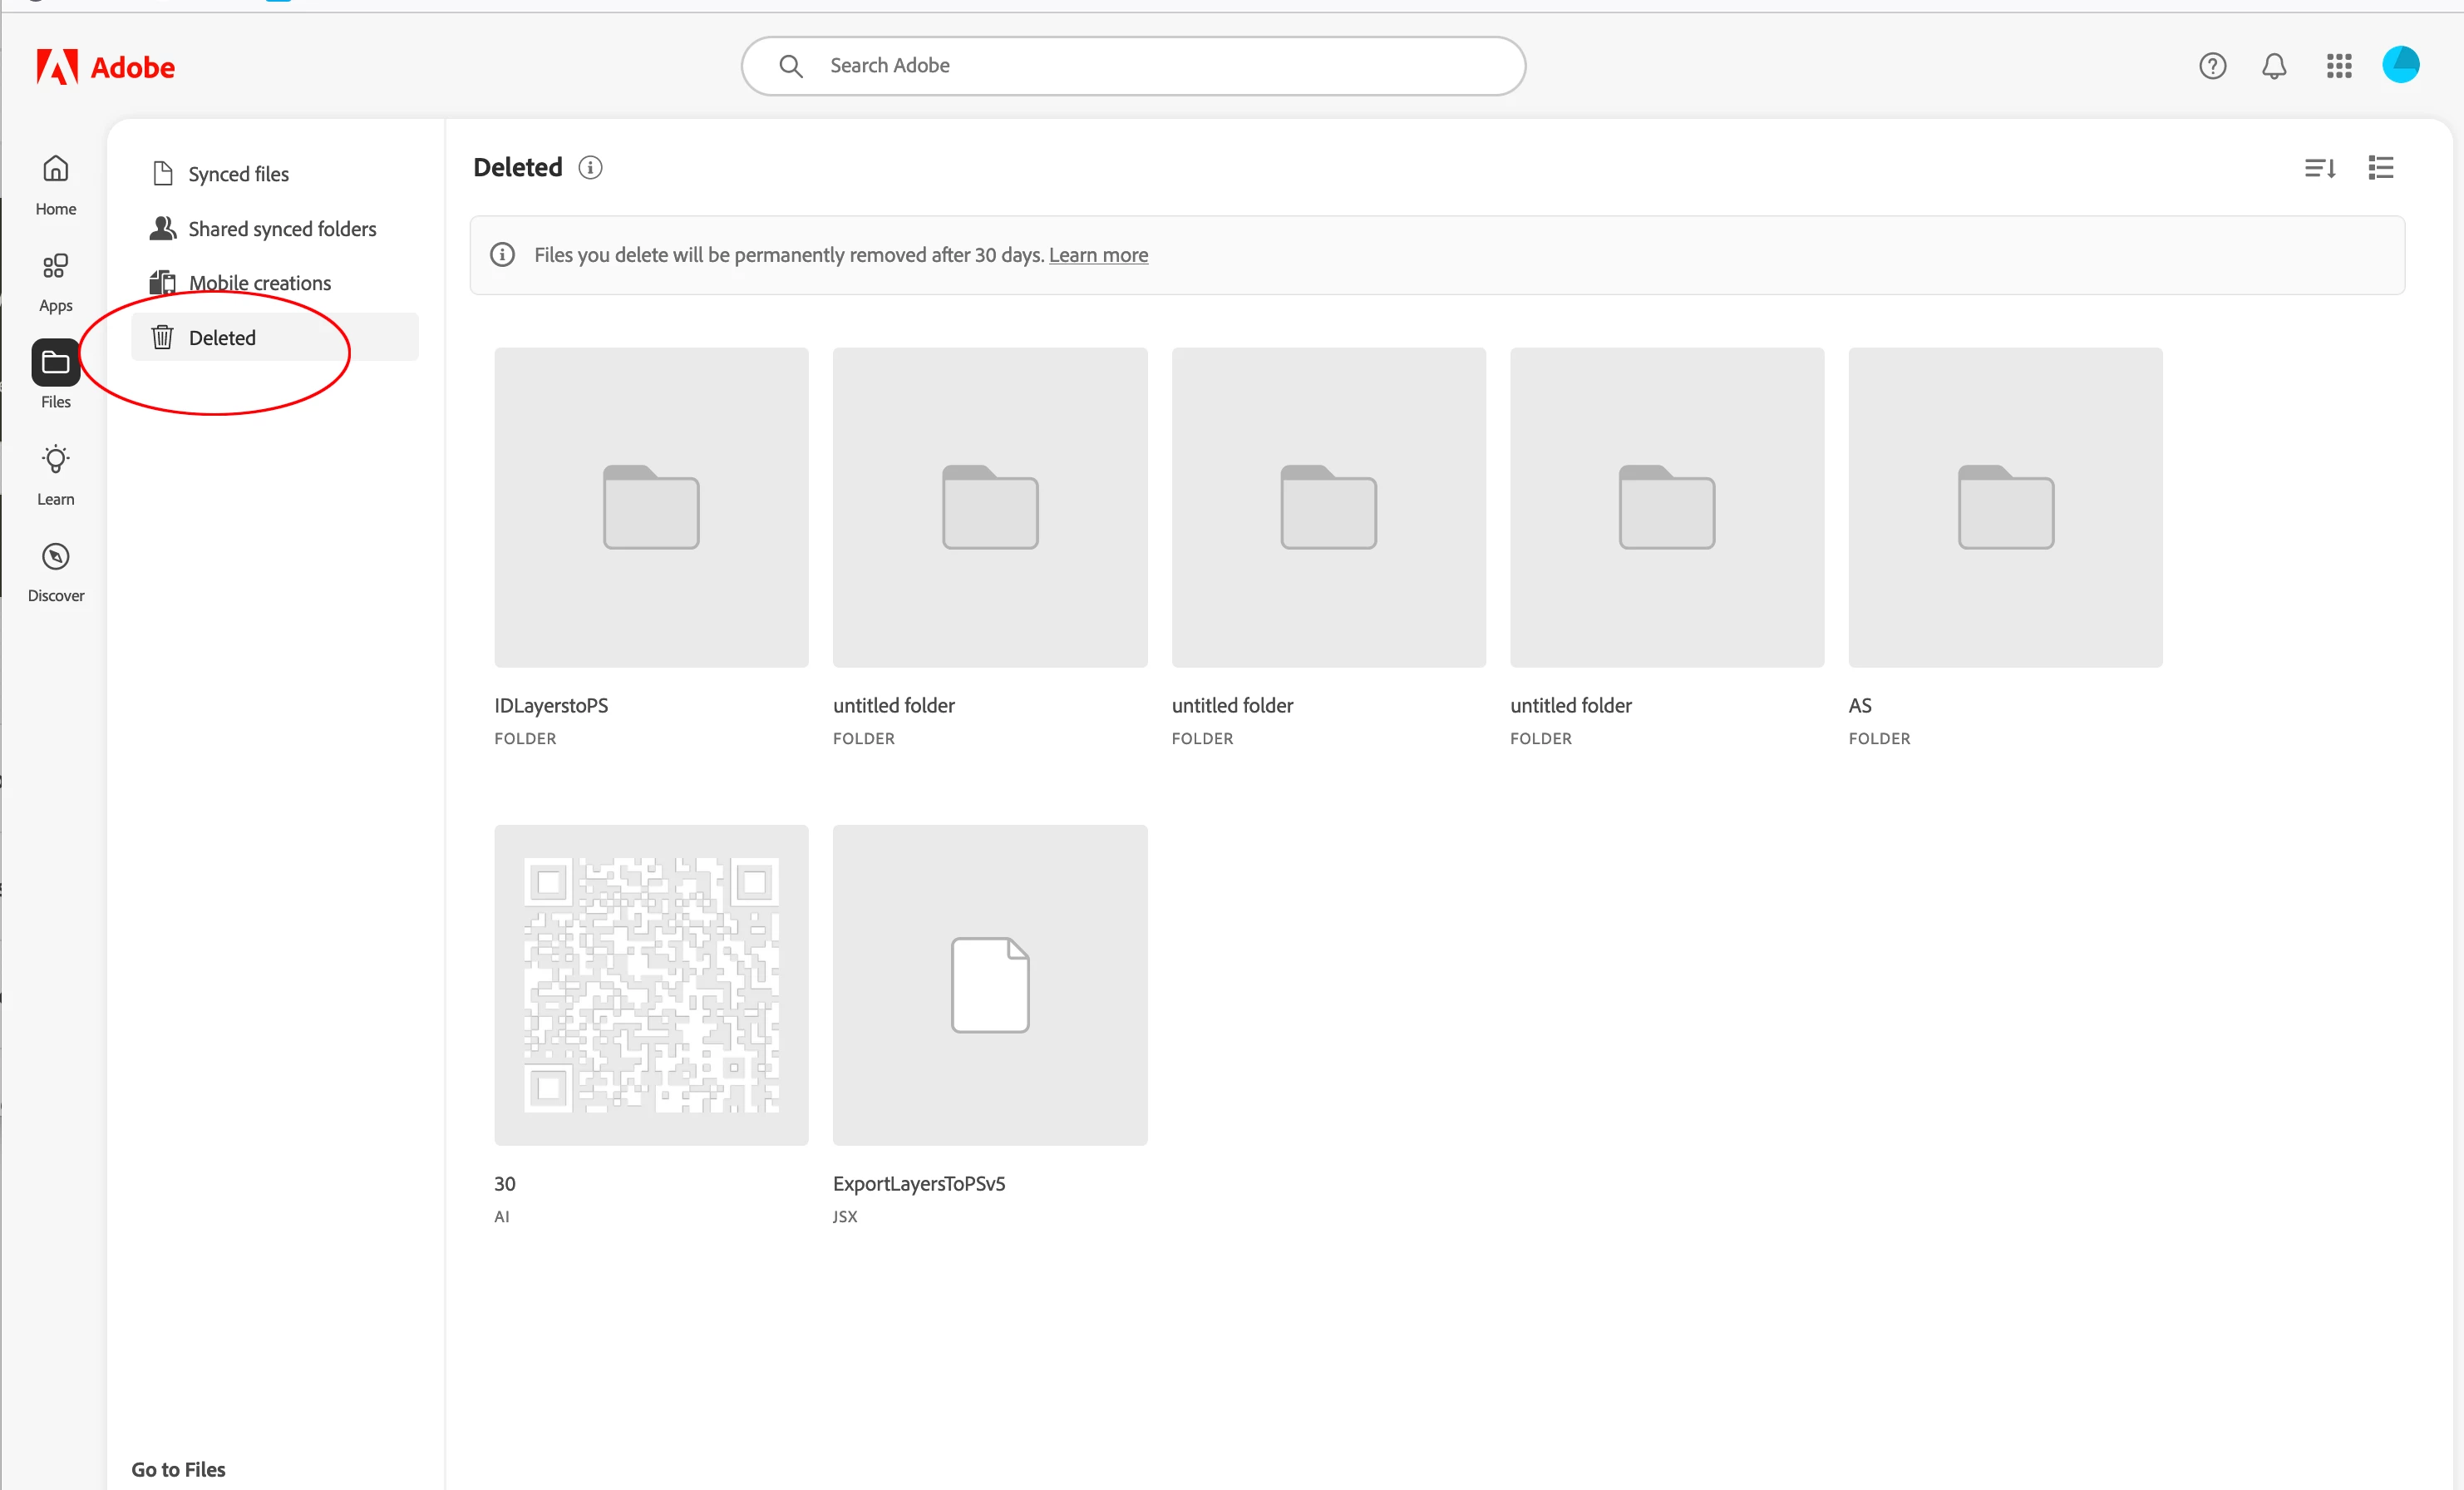Click Go to Files link
The width and height of the screenshot is (2464, 1490).
(178, 1469)
